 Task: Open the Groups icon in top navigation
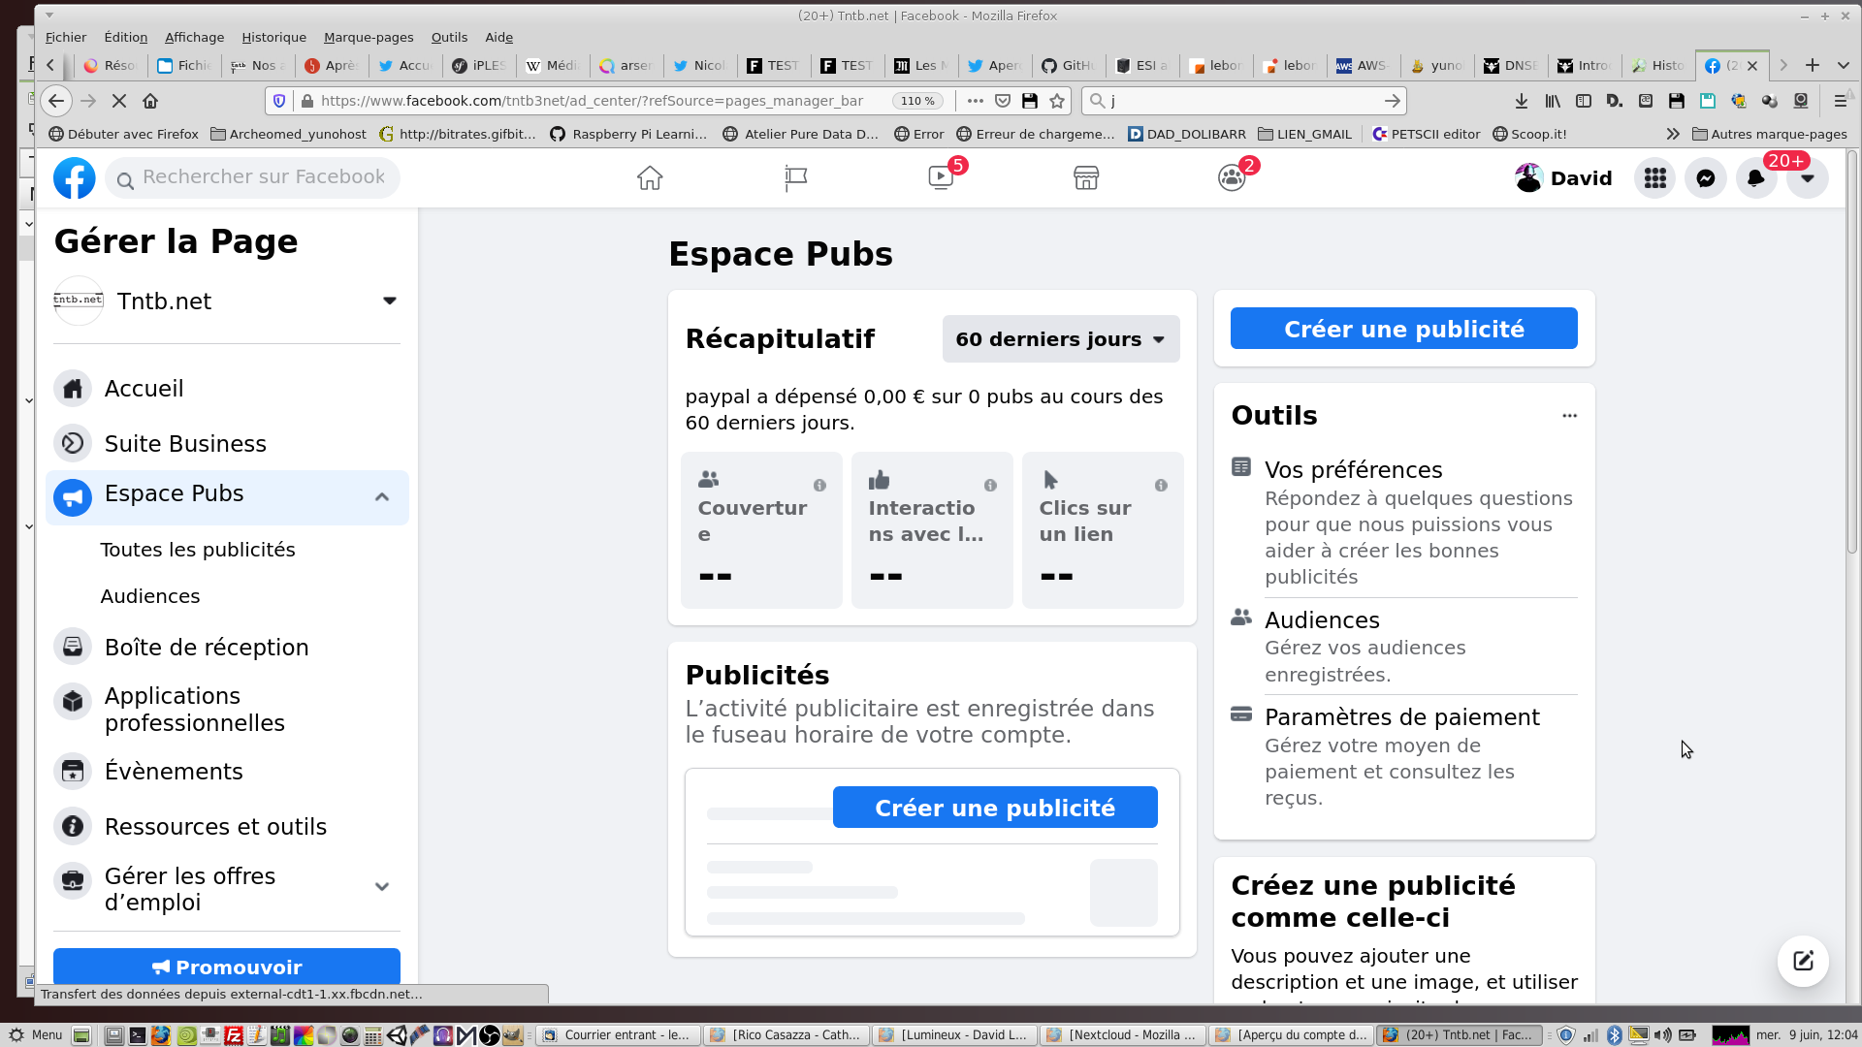click(1232, 178)
